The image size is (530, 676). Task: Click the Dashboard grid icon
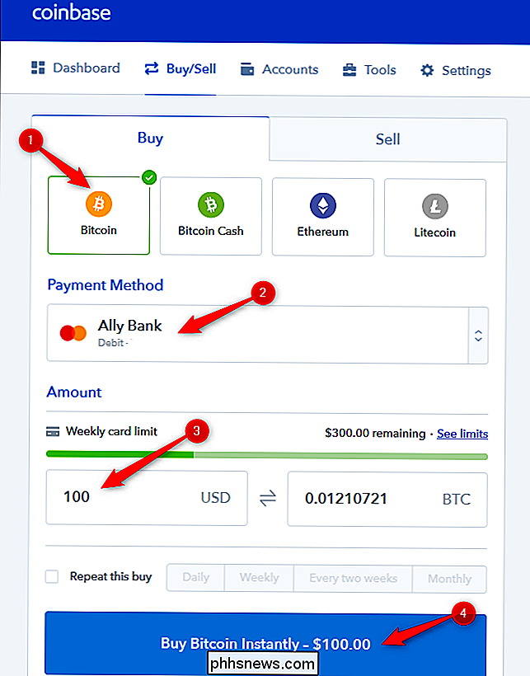click(x=38, y=68)
